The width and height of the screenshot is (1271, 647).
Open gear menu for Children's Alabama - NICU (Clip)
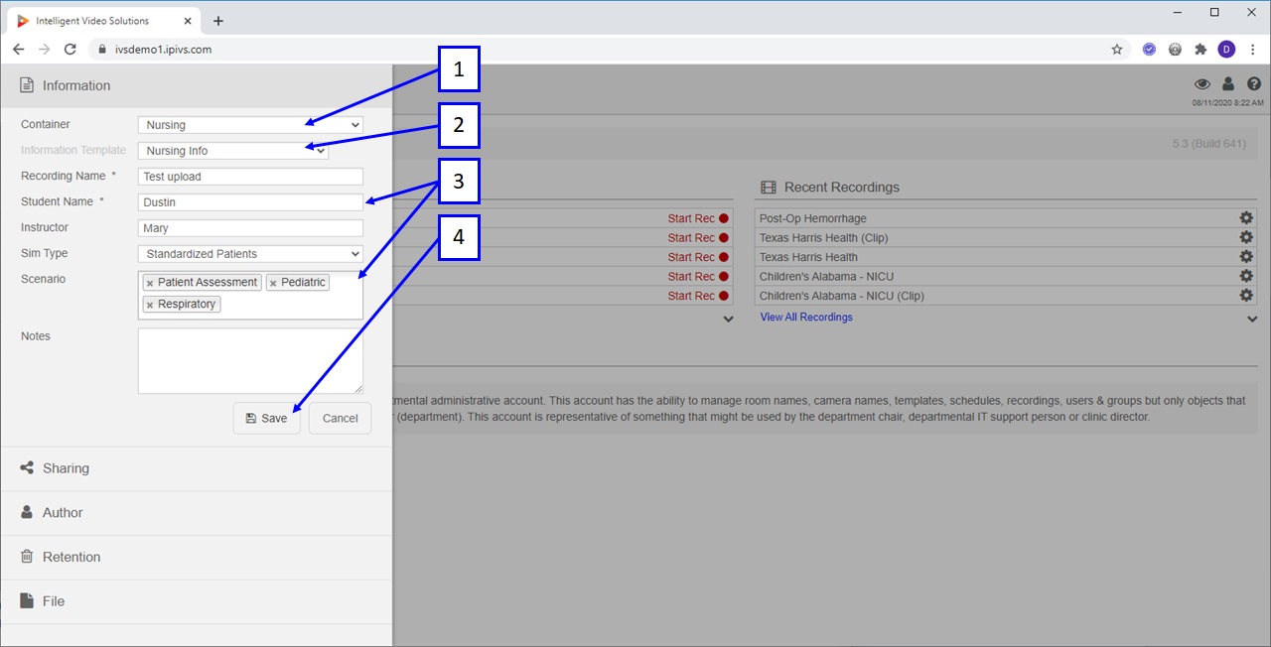click(x=1246, y=296)
